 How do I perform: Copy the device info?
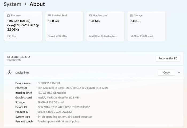click(166, 72)
